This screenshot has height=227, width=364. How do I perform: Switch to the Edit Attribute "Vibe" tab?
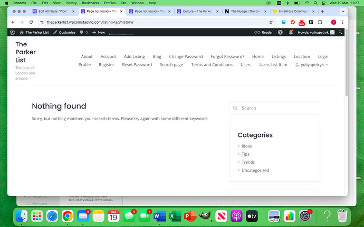point(53,12)
